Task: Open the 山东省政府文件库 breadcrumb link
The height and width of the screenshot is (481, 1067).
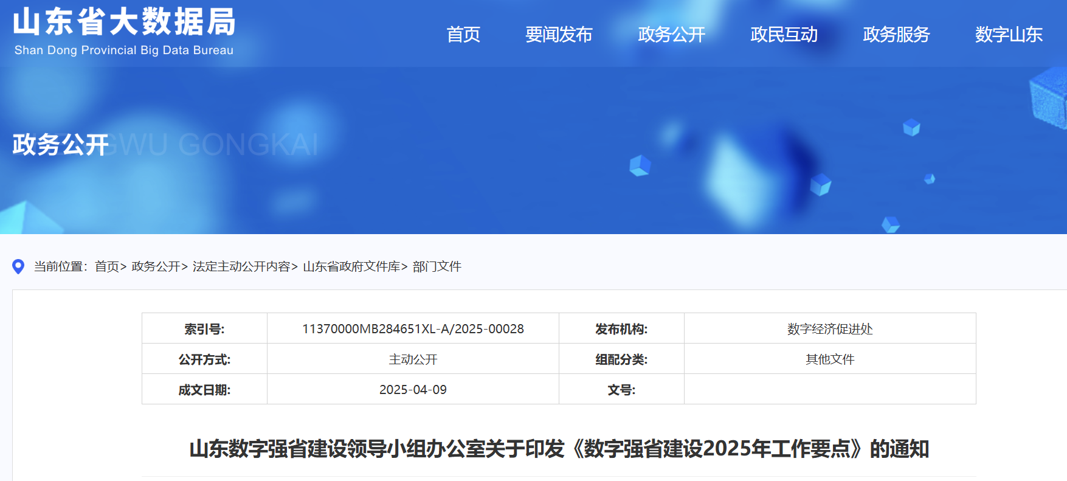Action: [x=351, y=266]
